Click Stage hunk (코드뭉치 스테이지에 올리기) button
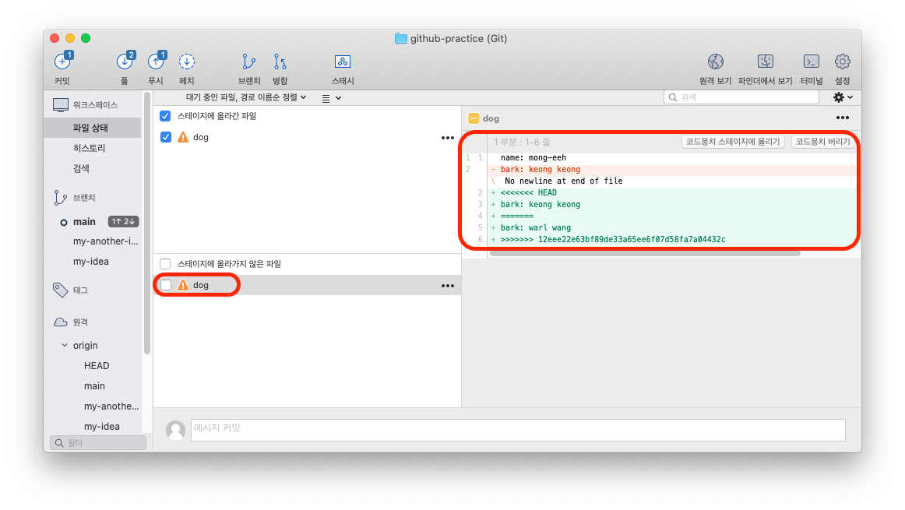This screenshot has width=905, height=510. point(733,142)
